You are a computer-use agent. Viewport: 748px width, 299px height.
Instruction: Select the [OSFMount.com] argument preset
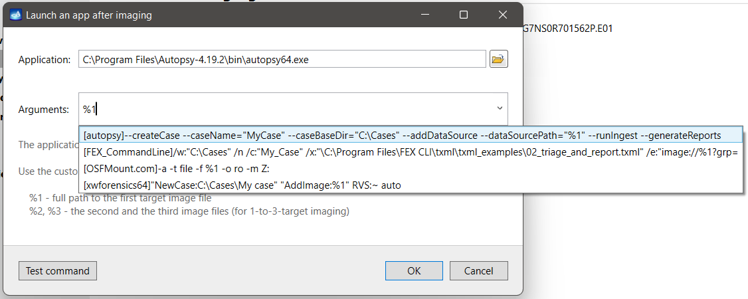pyautogui.click(x=411, y=169)
